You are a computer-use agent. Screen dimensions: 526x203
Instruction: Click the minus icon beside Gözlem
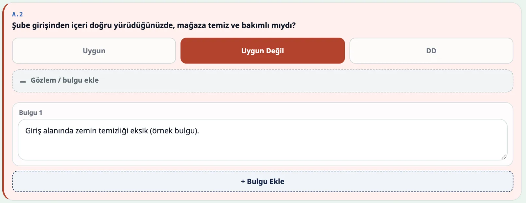click(x=23, y=81)
